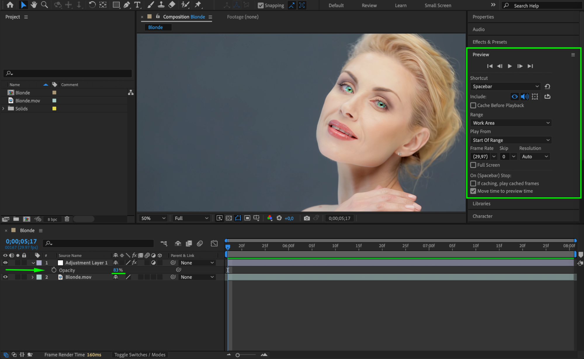Select the Zoom magnifier tool

pyautogui.click(x=44, y=5)
